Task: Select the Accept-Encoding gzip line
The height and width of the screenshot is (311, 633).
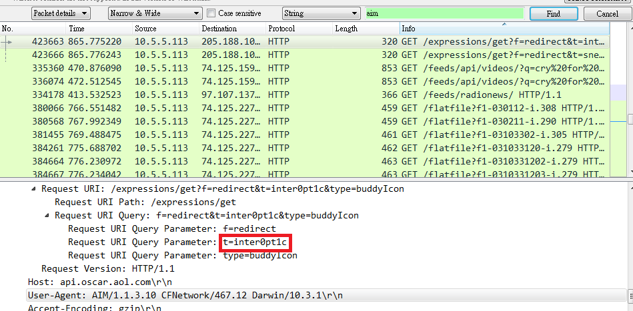Action: point(95,308)
